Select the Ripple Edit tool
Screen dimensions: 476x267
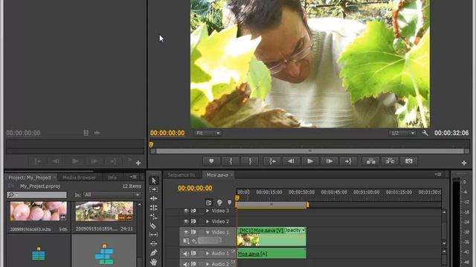click(x=154, y=198)
